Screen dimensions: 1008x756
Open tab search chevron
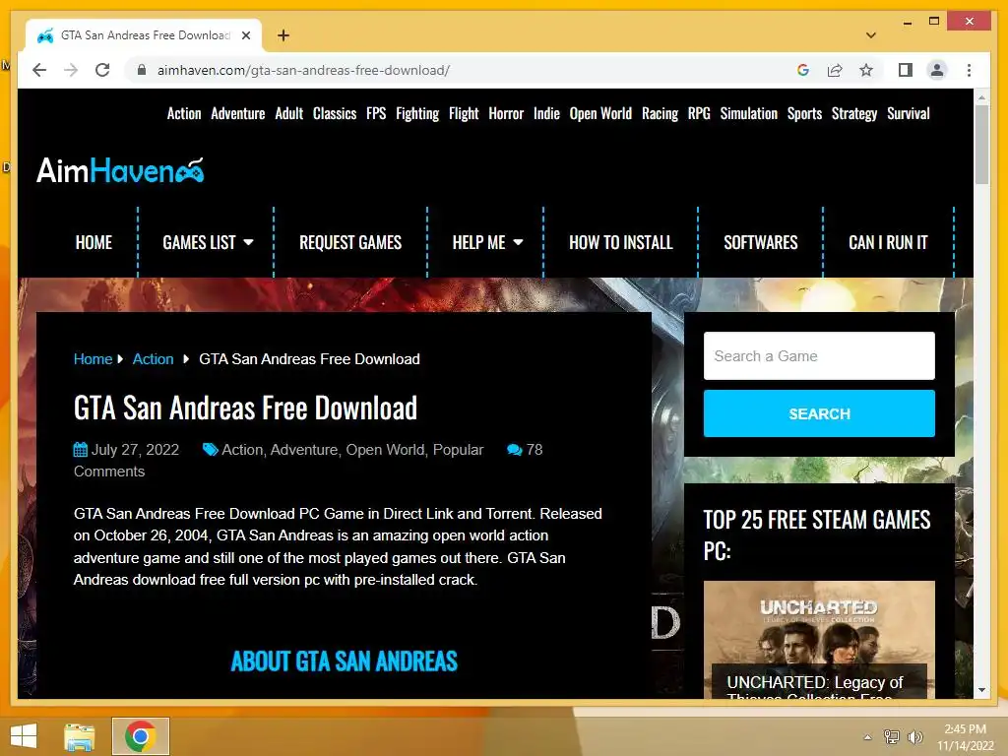coord(871,35)
